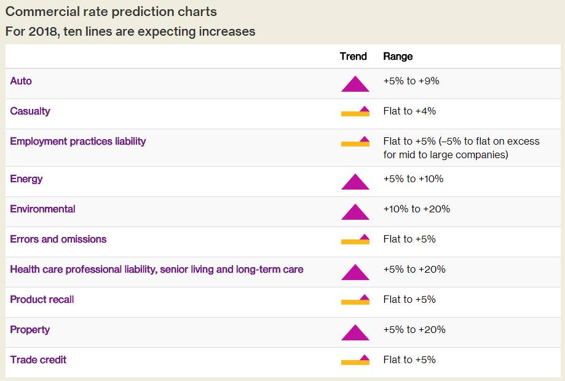Open Health care professional liability link
The height and width of the screenshot is (381, 565).
point(157,270)
